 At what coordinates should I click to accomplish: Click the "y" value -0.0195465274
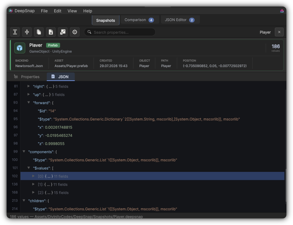tap(58, 135)
